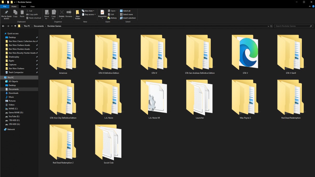Screen dimensions: 315x177
Task: Click Invert selection
Action: coord(128,18)
